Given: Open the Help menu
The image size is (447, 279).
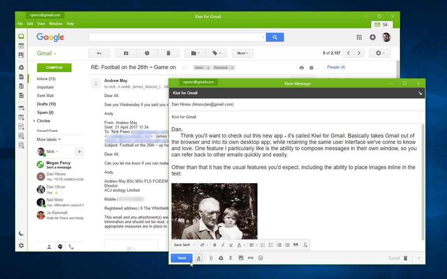Looking at the screenshot, I should (70, 24).
